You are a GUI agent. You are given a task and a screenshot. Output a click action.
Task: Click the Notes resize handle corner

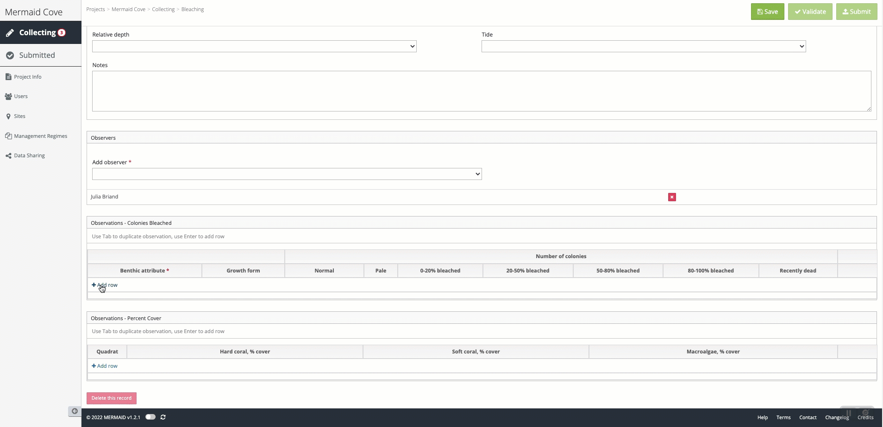coord(869,109)
